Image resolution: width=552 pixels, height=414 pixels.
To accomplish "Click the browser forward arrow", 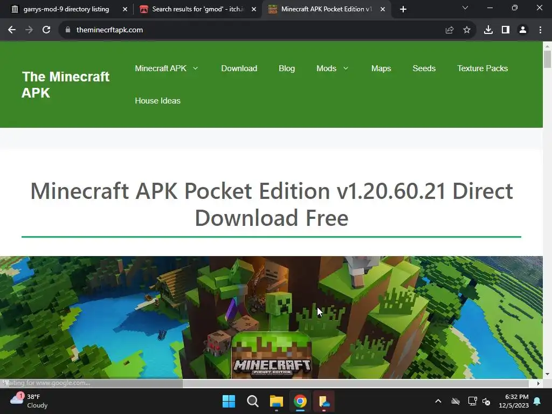I will [x=29, y=30].
